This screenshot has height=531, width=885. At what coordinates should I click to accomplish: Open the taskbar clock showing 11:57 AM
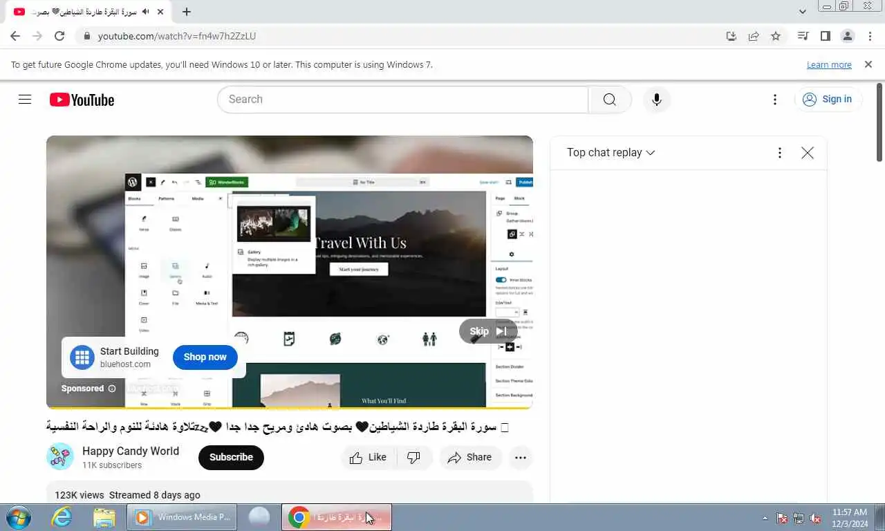point(850,518)
